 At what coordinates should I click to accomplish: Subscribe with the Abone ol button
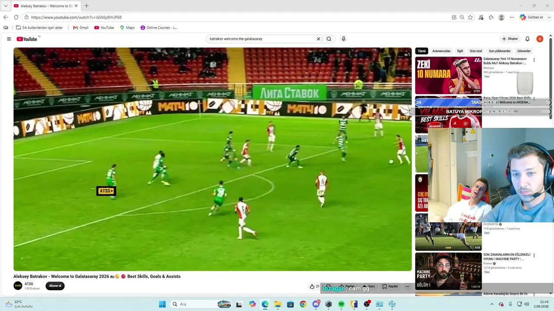55,286
